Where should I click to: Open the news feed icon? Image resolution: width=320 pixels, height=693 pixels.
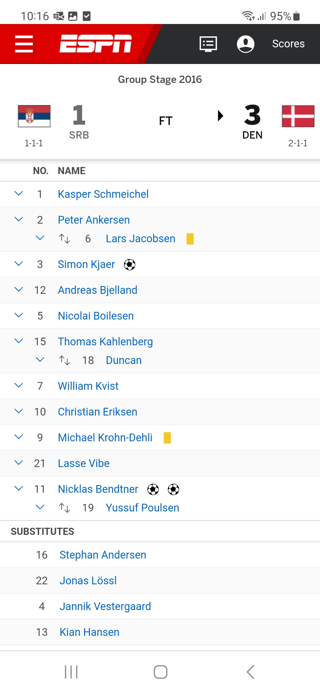coord(208,44)
